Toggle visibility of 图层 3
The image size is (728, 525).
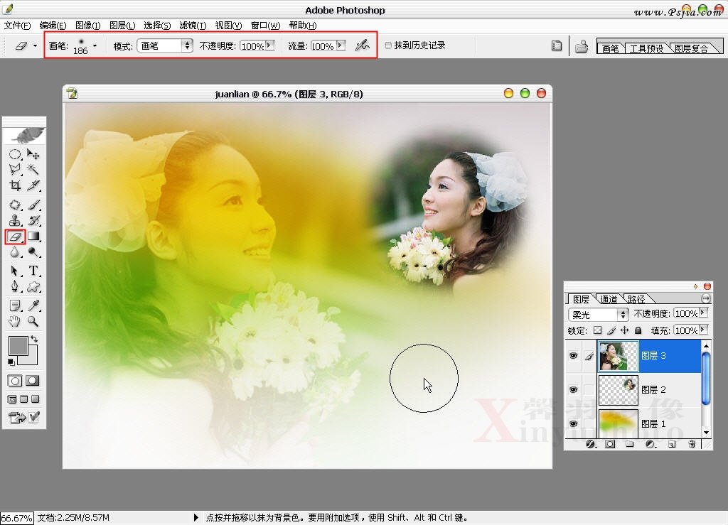click(573, 356)
